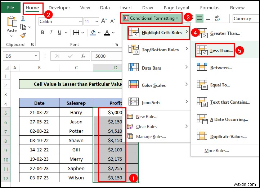The width and height of the screenshot is (260, 188).
Task: Expand Icon Sets submenu
Action: click(x=157, y=102)
